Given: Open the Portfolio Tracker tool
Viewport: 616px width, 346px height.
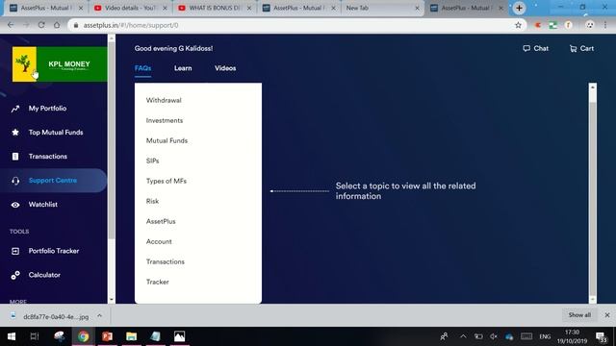Looking at the screenshot, I should (54, 251).
